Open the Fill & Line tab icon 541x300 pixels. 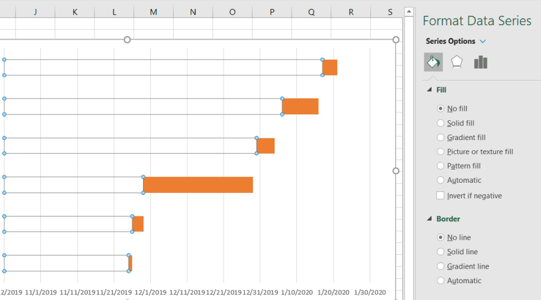[433, 62]
